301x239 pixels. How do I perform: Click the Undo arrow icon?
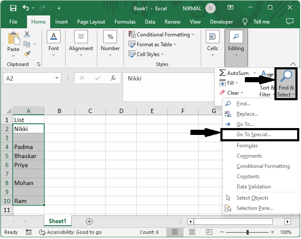coord(26,8)
